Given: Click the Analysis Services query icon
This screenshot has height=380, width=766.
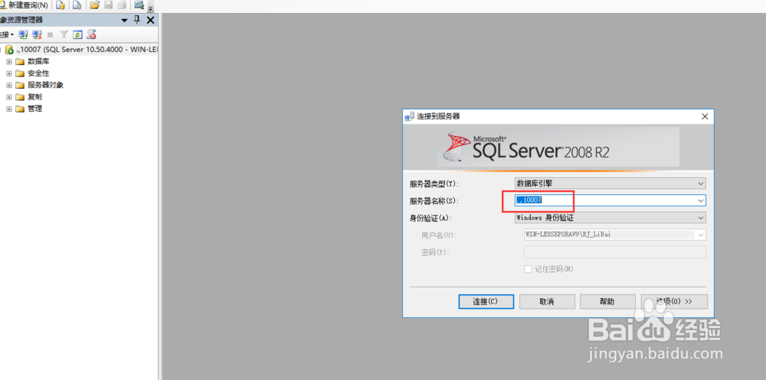Looking at the screenshot, I should [77, 5].
